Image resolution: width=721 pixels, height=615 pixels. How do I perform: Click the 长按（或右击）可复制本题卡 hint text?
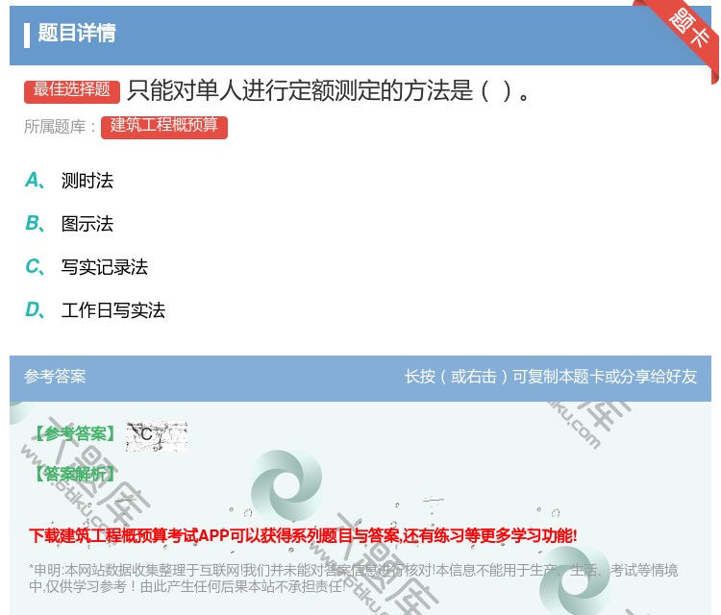tap(551, 376)
